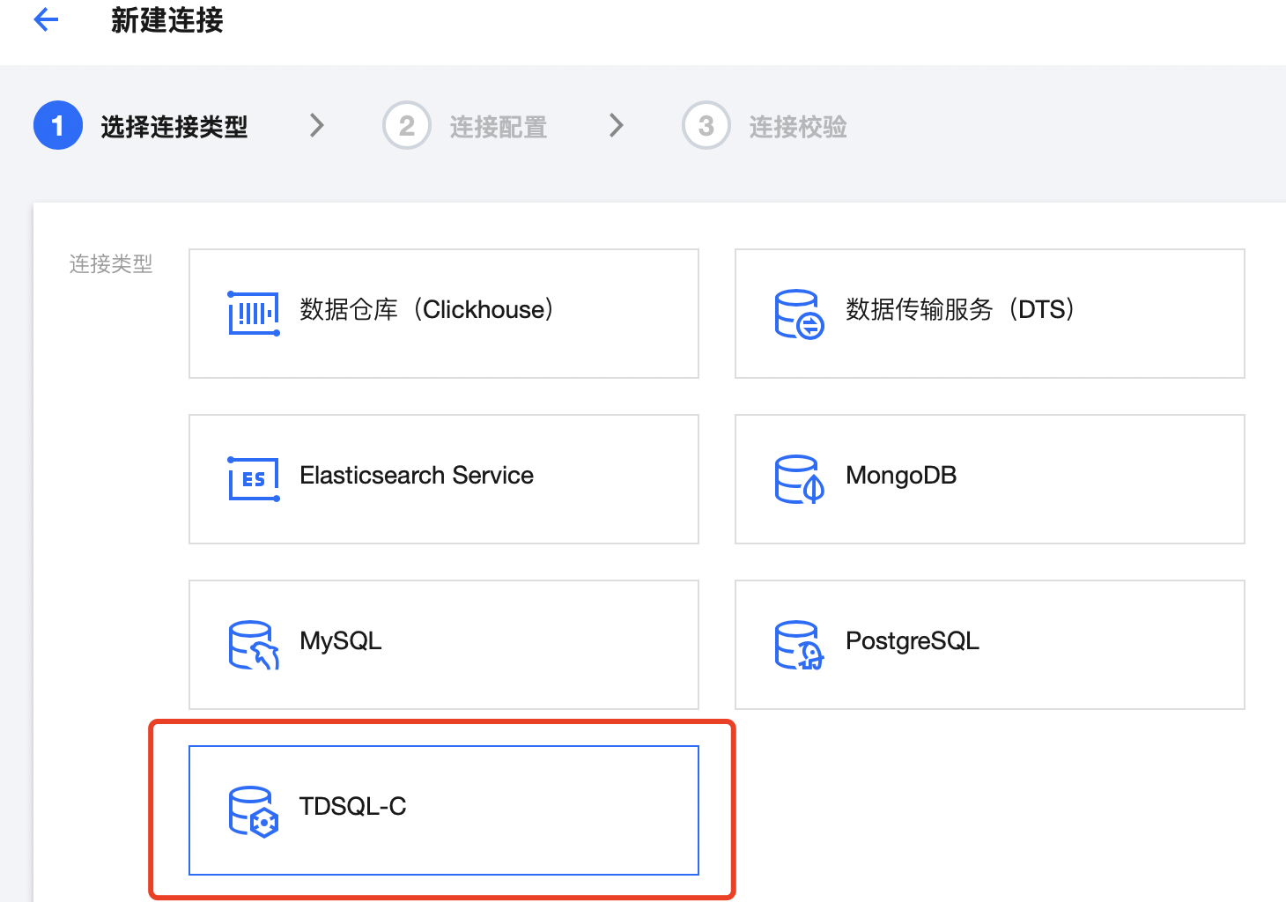Click the step 3 numbered circle
The width and height of the screenshot is (1286, 902).
pos(706,126)
